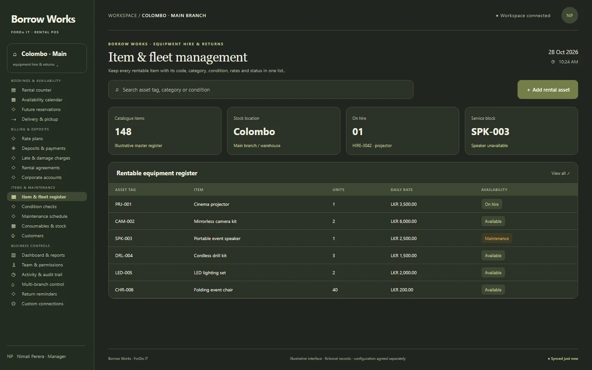
Task: Click the Daily Rate column header
Action: (x=401, y=190)
